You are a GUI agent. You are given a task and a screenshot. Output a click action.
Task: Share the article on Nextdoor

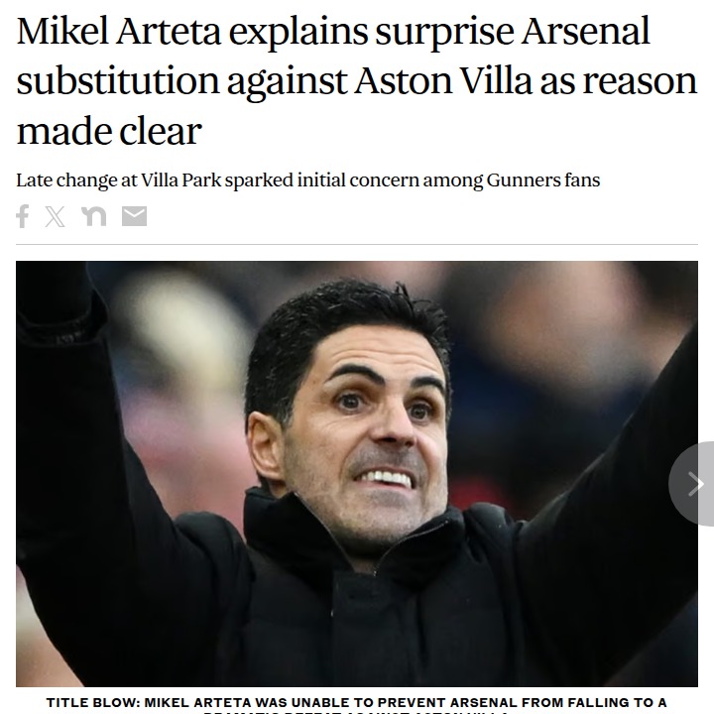coord(94,215)
